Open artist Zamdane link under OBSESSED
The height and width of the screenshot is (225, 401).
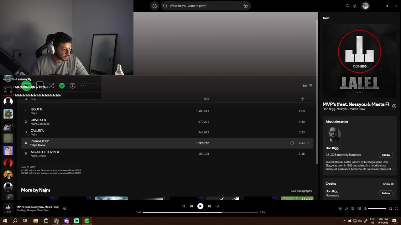[44, 124]
